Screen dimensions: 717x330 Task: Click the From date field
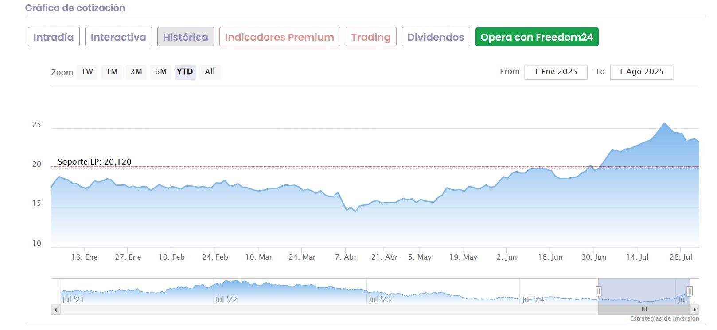click(x=556, y=72)
